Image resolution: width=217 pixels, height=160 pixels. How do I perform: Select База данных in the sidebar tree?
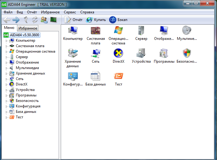pos(26,112)
